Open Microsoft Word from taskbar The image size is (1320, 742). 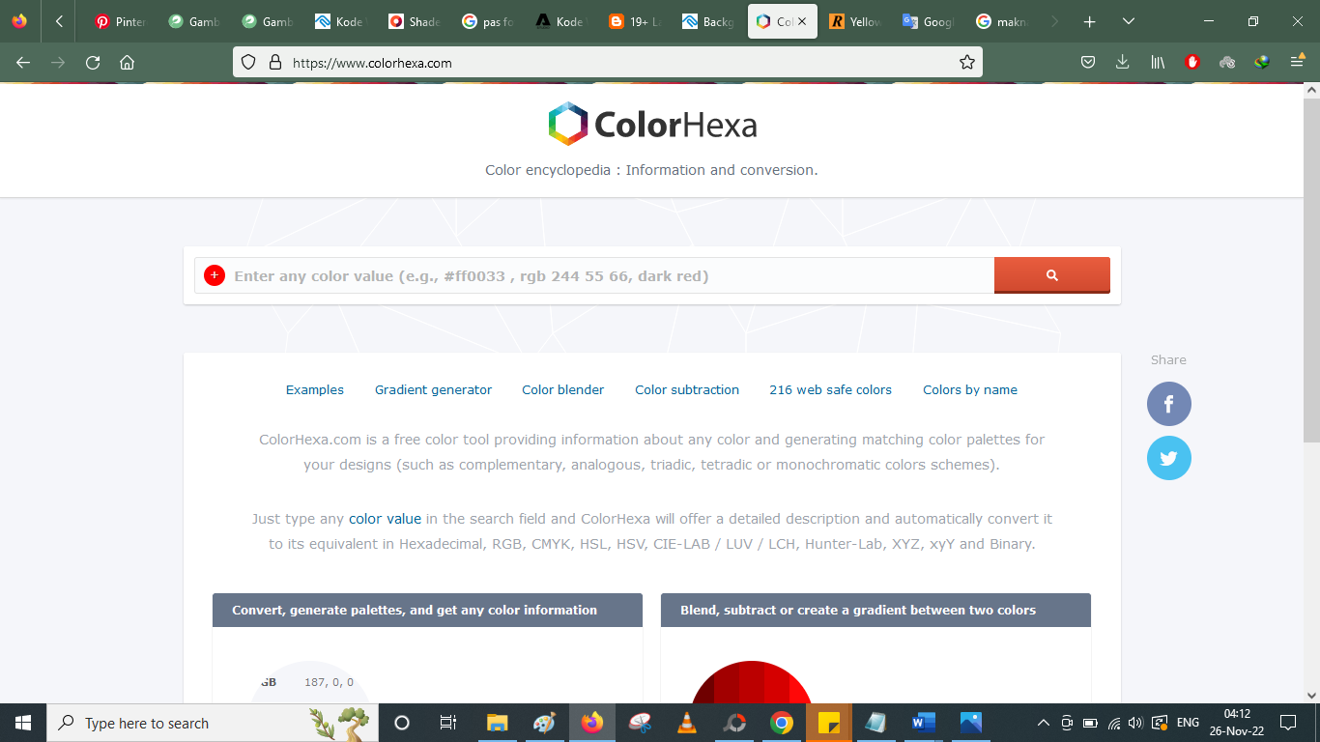click(924, 723)
